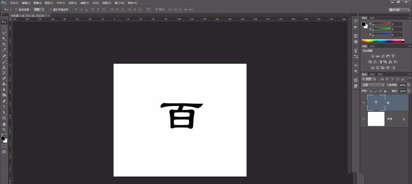Enable the Auto-Select checkbox
The width and height of the screenshot is (412, 184).
pos(16,9)
